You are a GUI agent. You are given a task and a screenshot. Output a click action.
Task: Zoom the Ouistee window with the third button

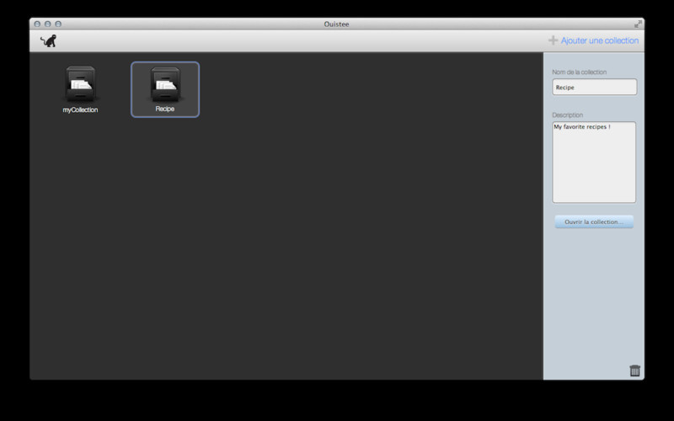click(x=58, y=24)
